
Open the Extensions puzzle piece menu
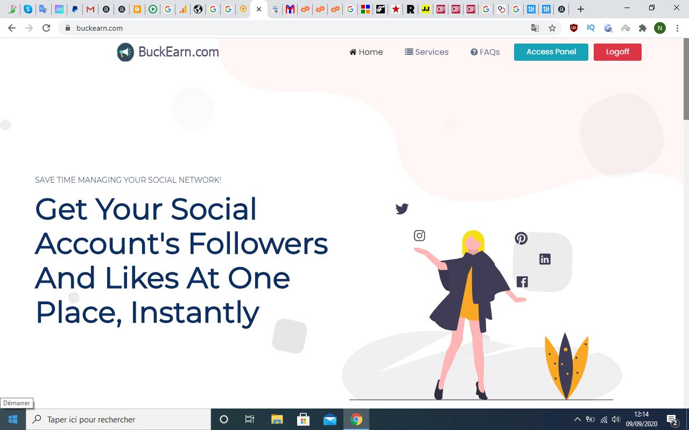tap(643, 28)
